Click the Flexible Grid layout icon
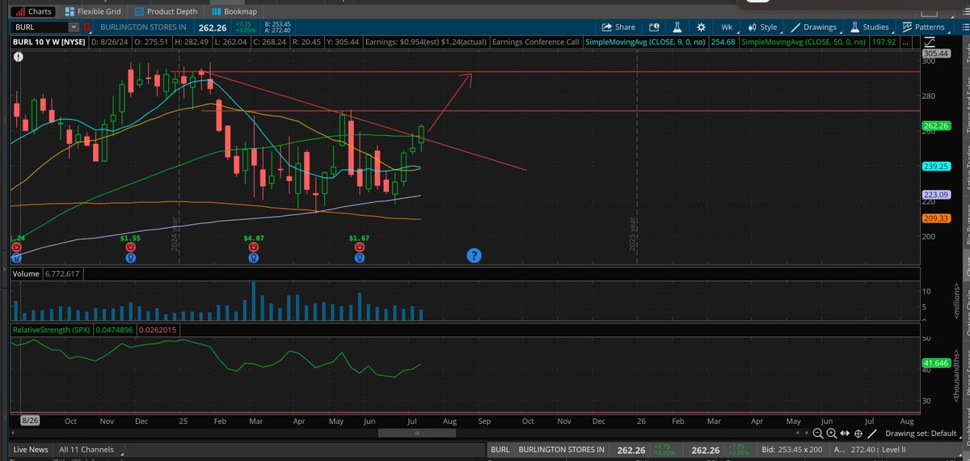 pos(70,11)
